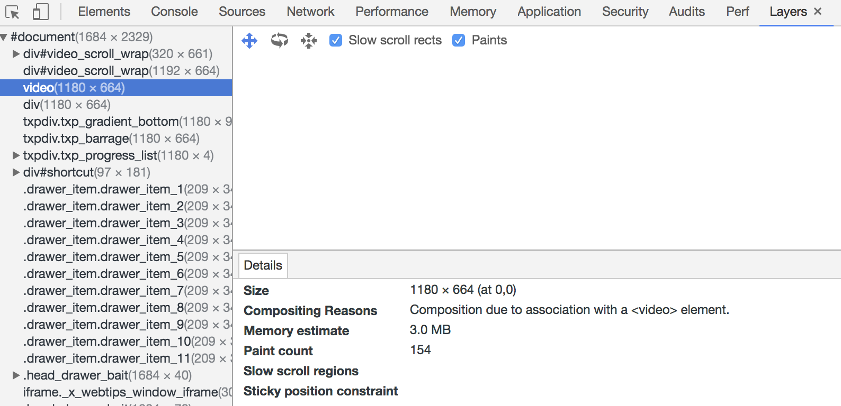Close the Layers tab with X
This screenshot has width=841, height=406.
(x=818, y=11)
